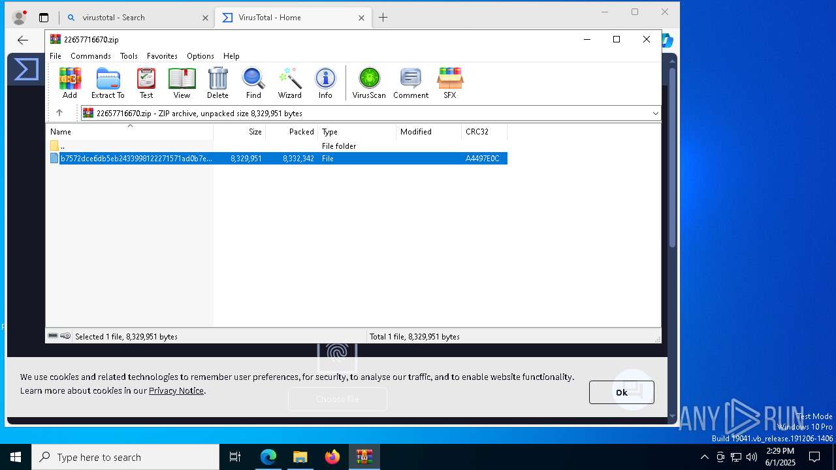Screen dimensions: 836x470
Task: Open the browser tab actions icon
Action: (44, 18)
